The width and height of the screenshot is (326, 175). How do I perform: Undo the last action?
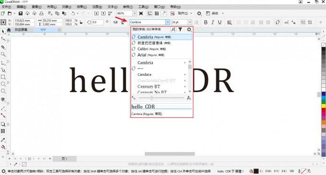coord(73,13)
